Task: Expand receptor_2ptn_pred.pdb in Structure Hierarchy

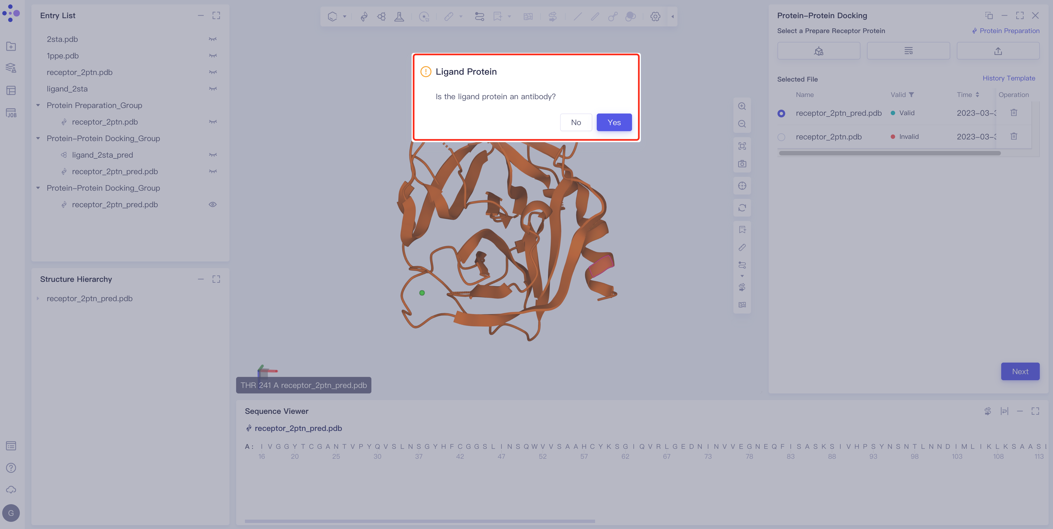Action: tap(38, 298)
